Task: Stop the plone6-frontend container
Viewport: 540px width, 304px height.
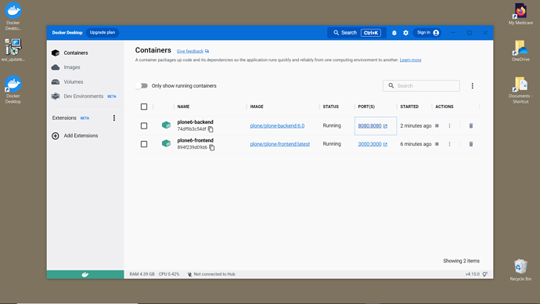Action: 437,144
